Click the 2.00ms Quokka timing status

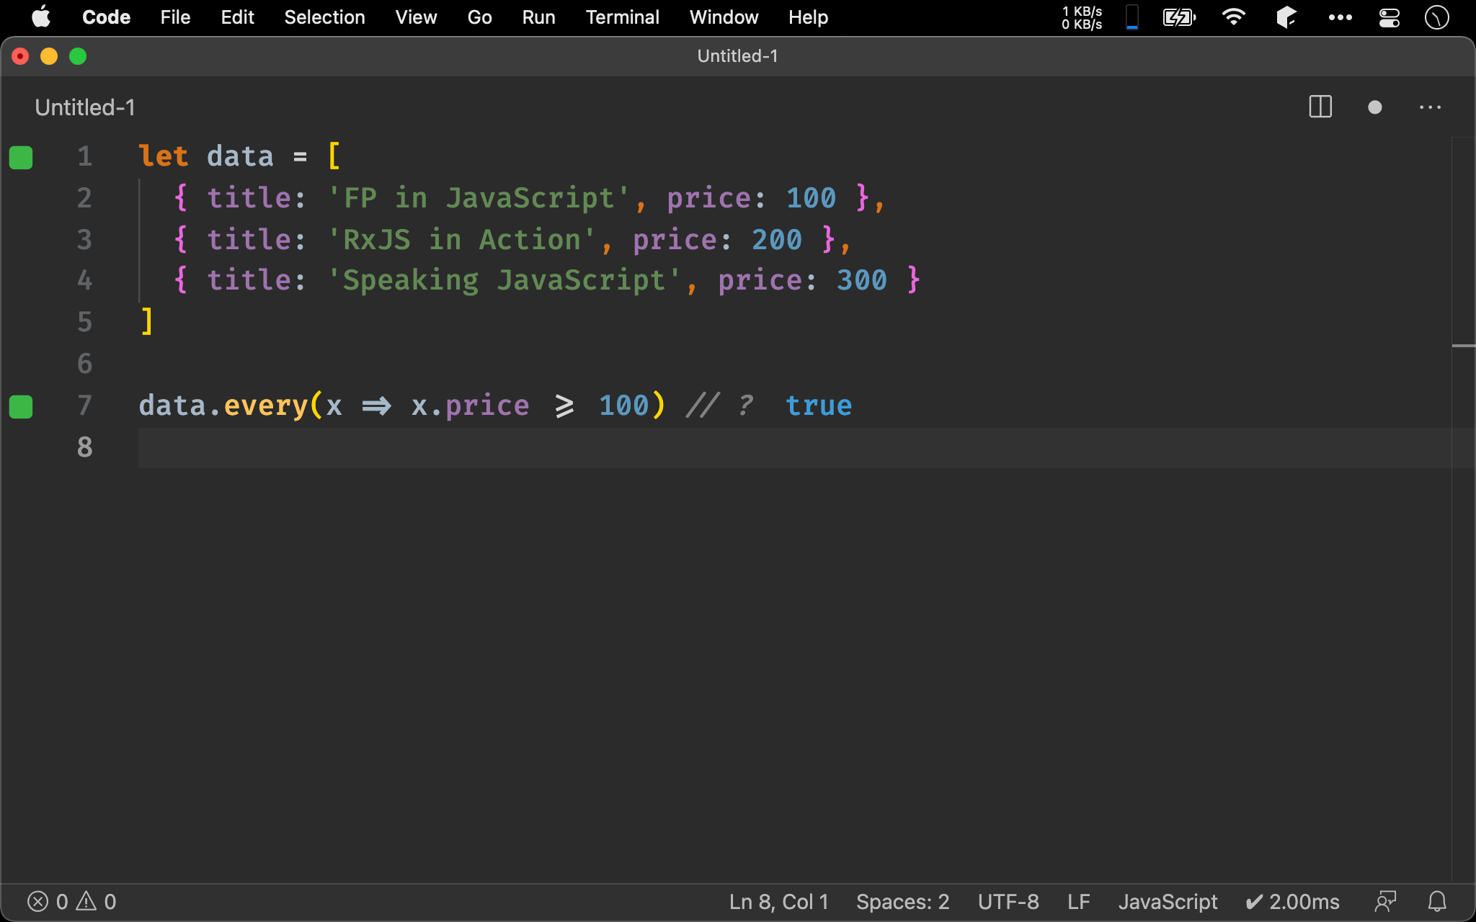(1292, 901)
